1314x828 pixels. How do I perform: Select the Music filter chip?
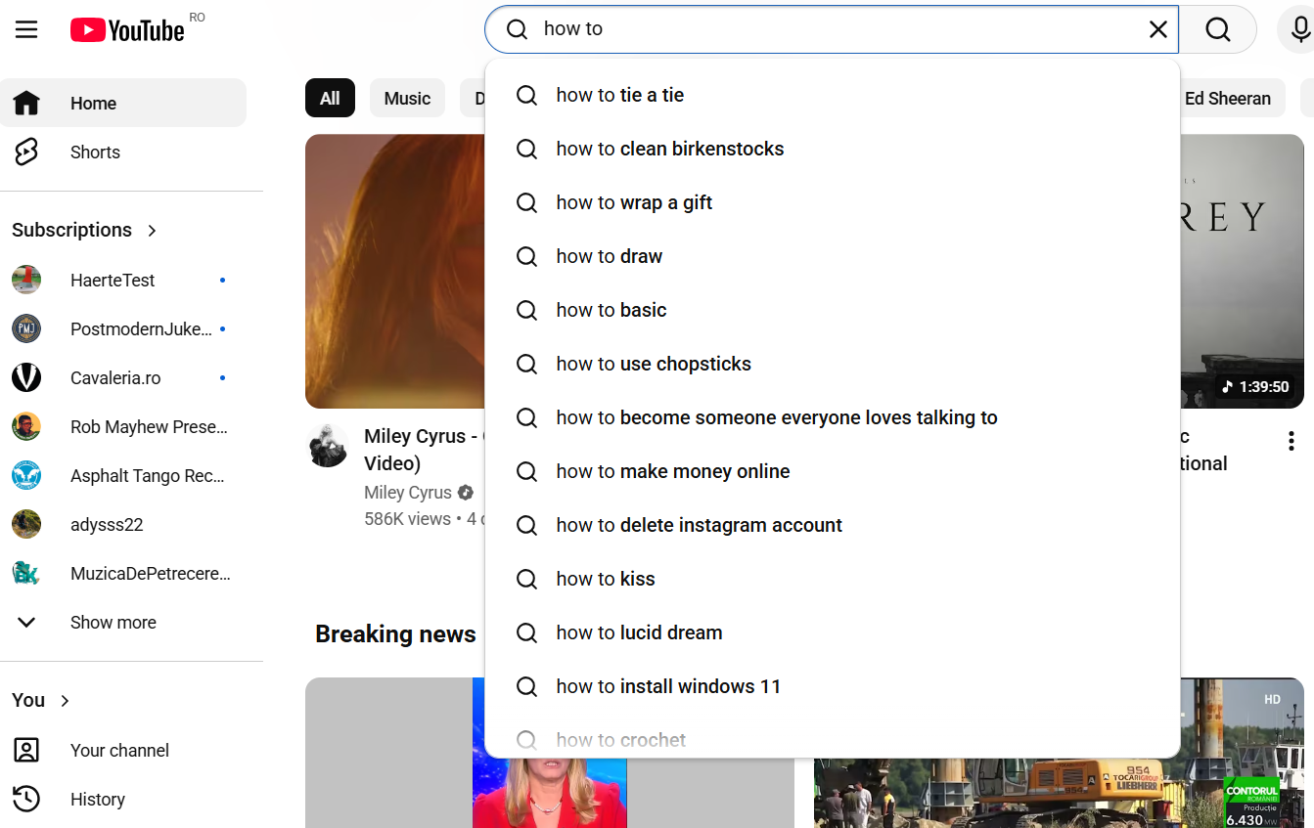coord(407,98)
